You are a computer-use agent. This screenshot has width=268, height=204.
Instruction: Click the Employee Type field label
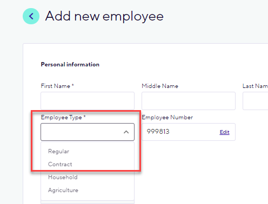61,118
